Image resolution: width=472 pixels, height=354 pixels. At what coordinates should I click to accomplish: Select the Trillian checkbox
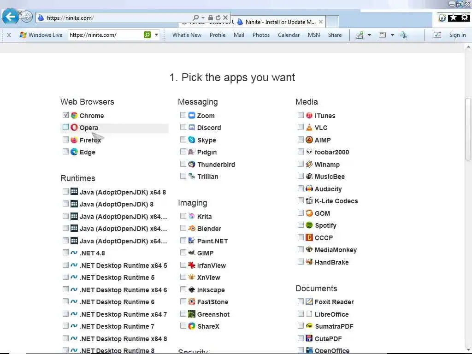click(183, 176)
